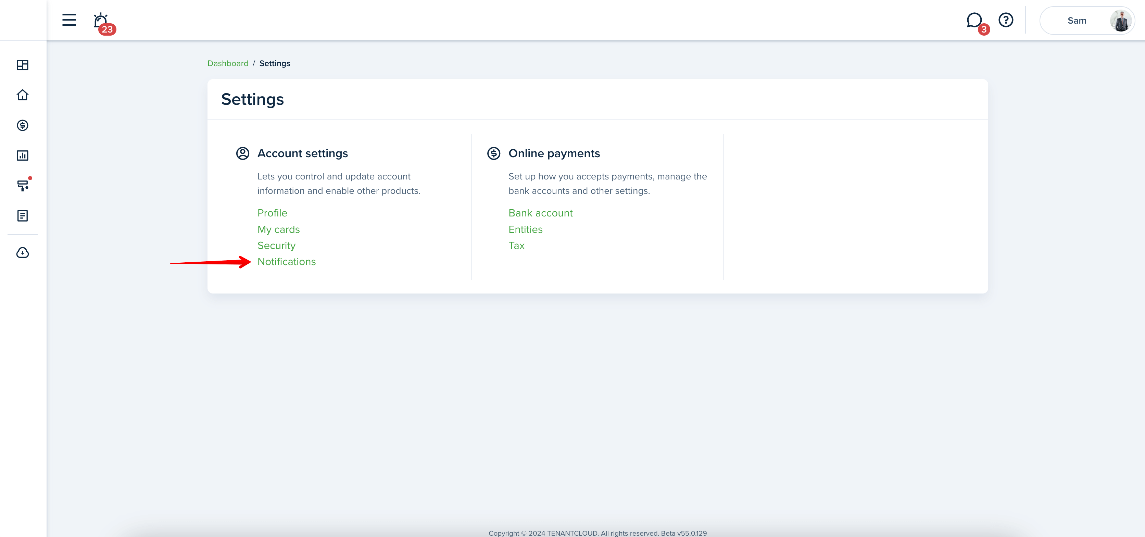
Task: Open the help question mark icon
Action: [x=1006, y=20]
